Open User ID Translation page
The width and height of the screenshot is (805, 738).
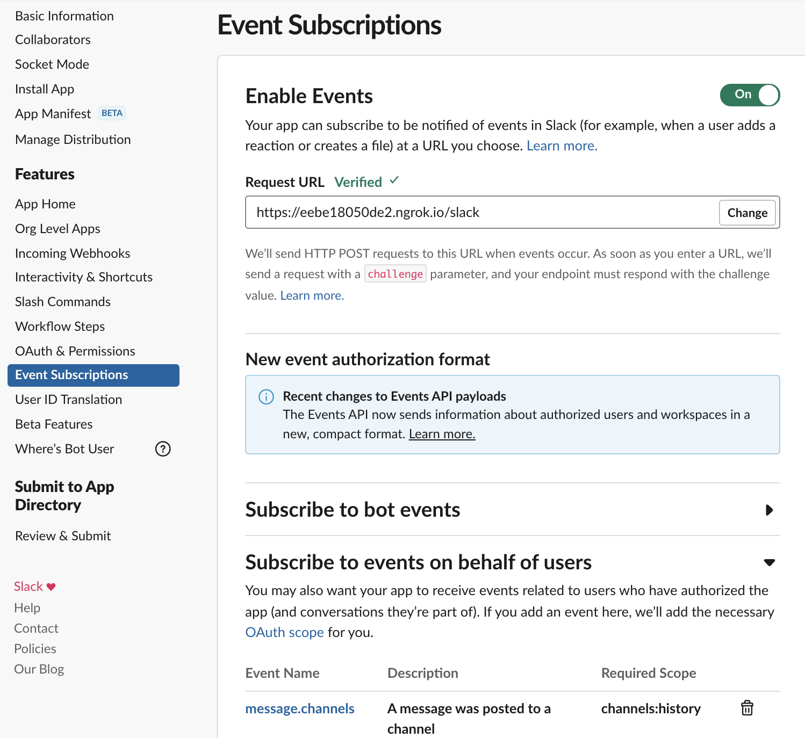coord(69,400)
